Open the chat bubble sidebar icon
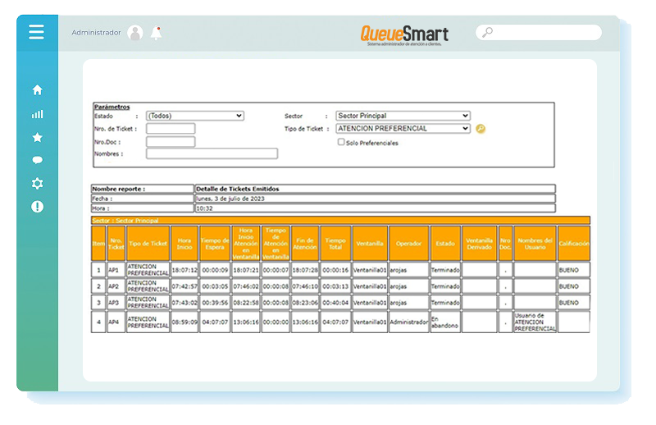 [x=37, y=161]
